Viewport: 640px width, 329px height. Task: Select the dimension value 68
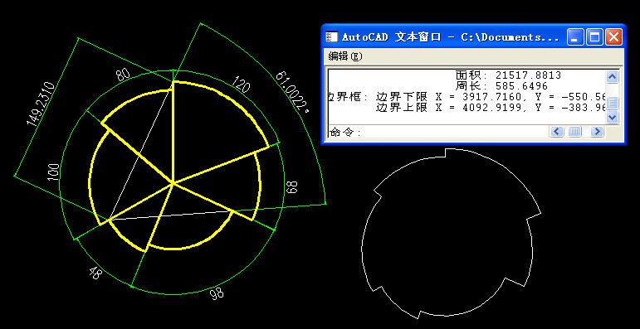click(292, 187)
